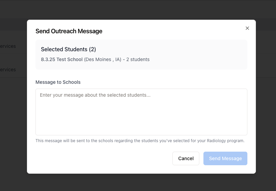Click the dimmed backdrop right of the dialog
This screenshot has width=276, height=191.
pos(266,102)
